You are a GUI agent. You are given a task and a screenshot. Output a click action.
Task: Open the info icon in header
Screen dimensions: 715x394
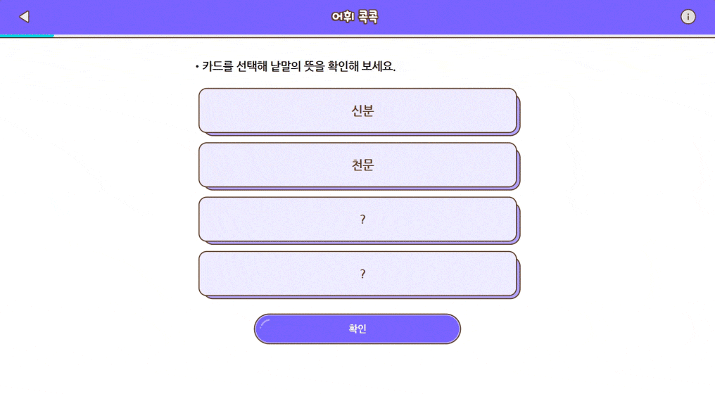688,17
